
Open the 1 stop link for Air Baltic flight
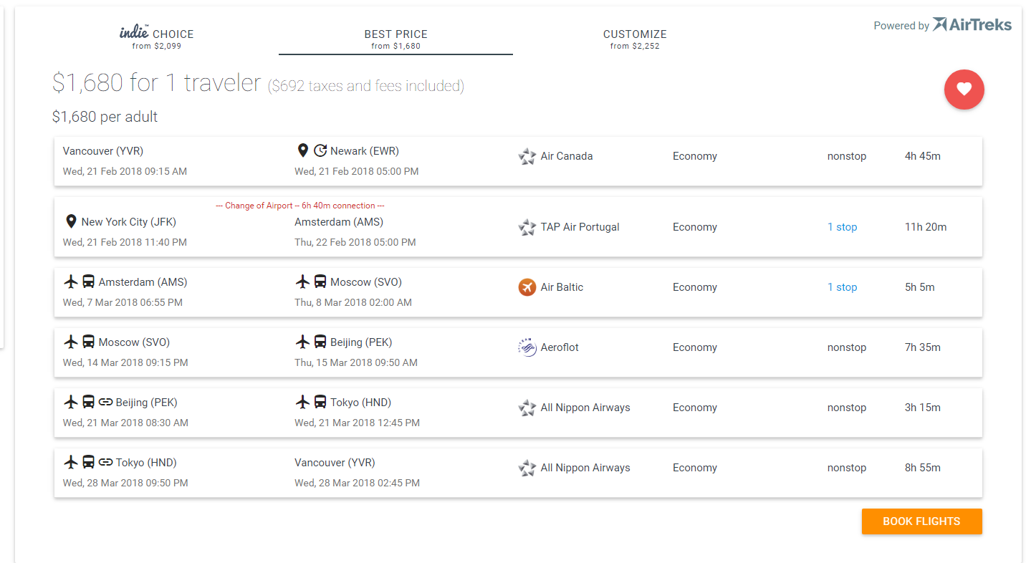(x=842, y=287)
